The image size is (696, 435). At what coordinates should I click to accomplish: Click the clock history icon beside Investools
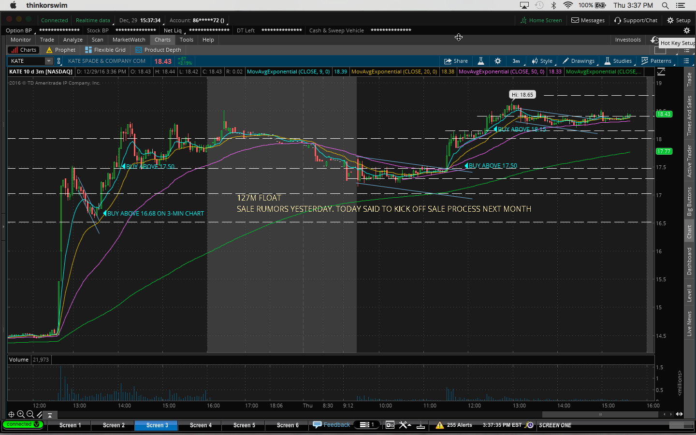tap(654, 40)
